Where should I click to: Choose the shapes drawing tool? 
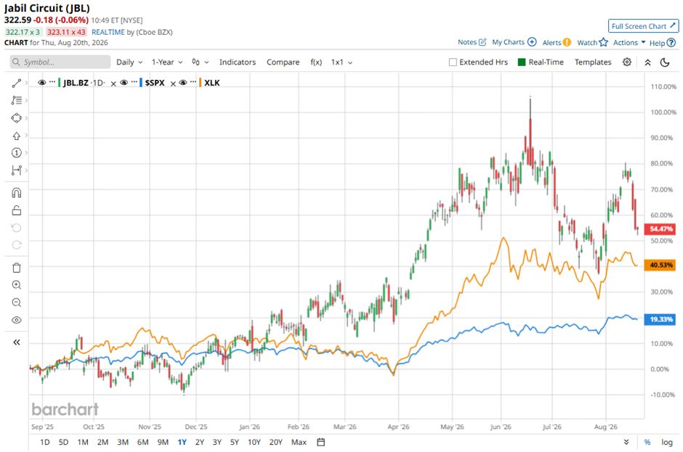tap(17, 118)
